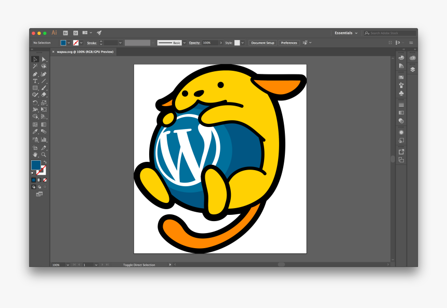The image size is (447, 308).
Task: Expand the stroke weight dropdown
Action: tap(120, 43)
